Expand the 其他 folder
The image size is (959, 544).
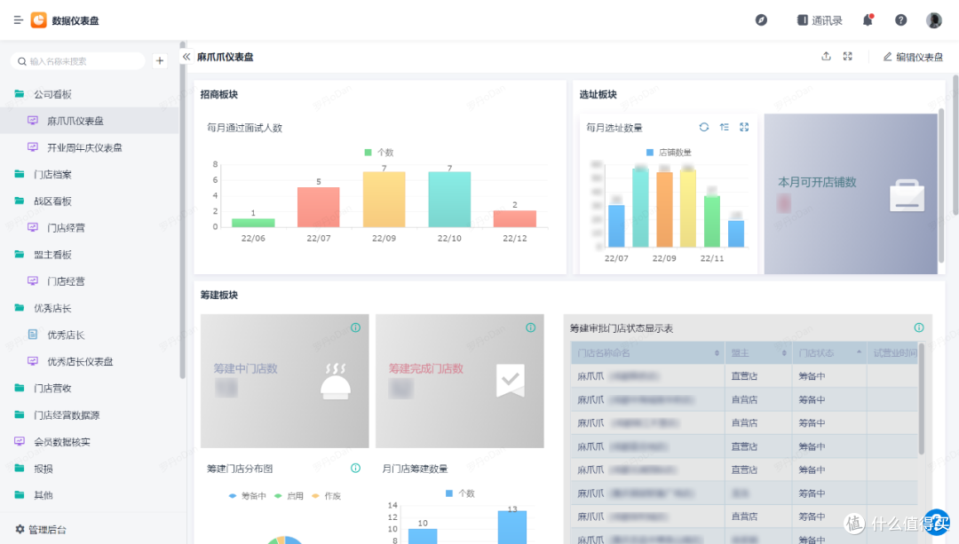point(90,495)
